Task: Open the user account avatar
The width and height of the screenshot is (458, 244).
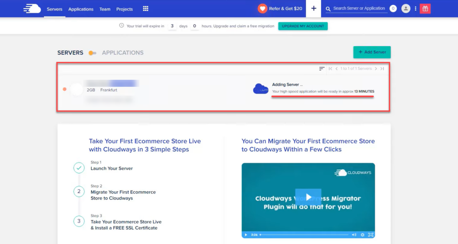Action: pyautogui.click(x=406, y=9)
